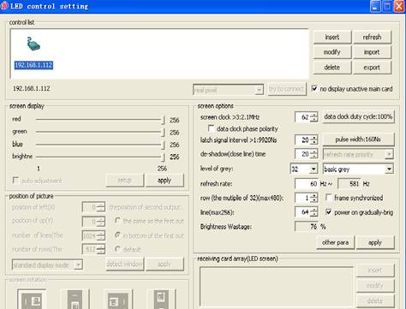Screen dimensions: 406x309
Task: Click insert in receiving card array
Action: (375, 270)
